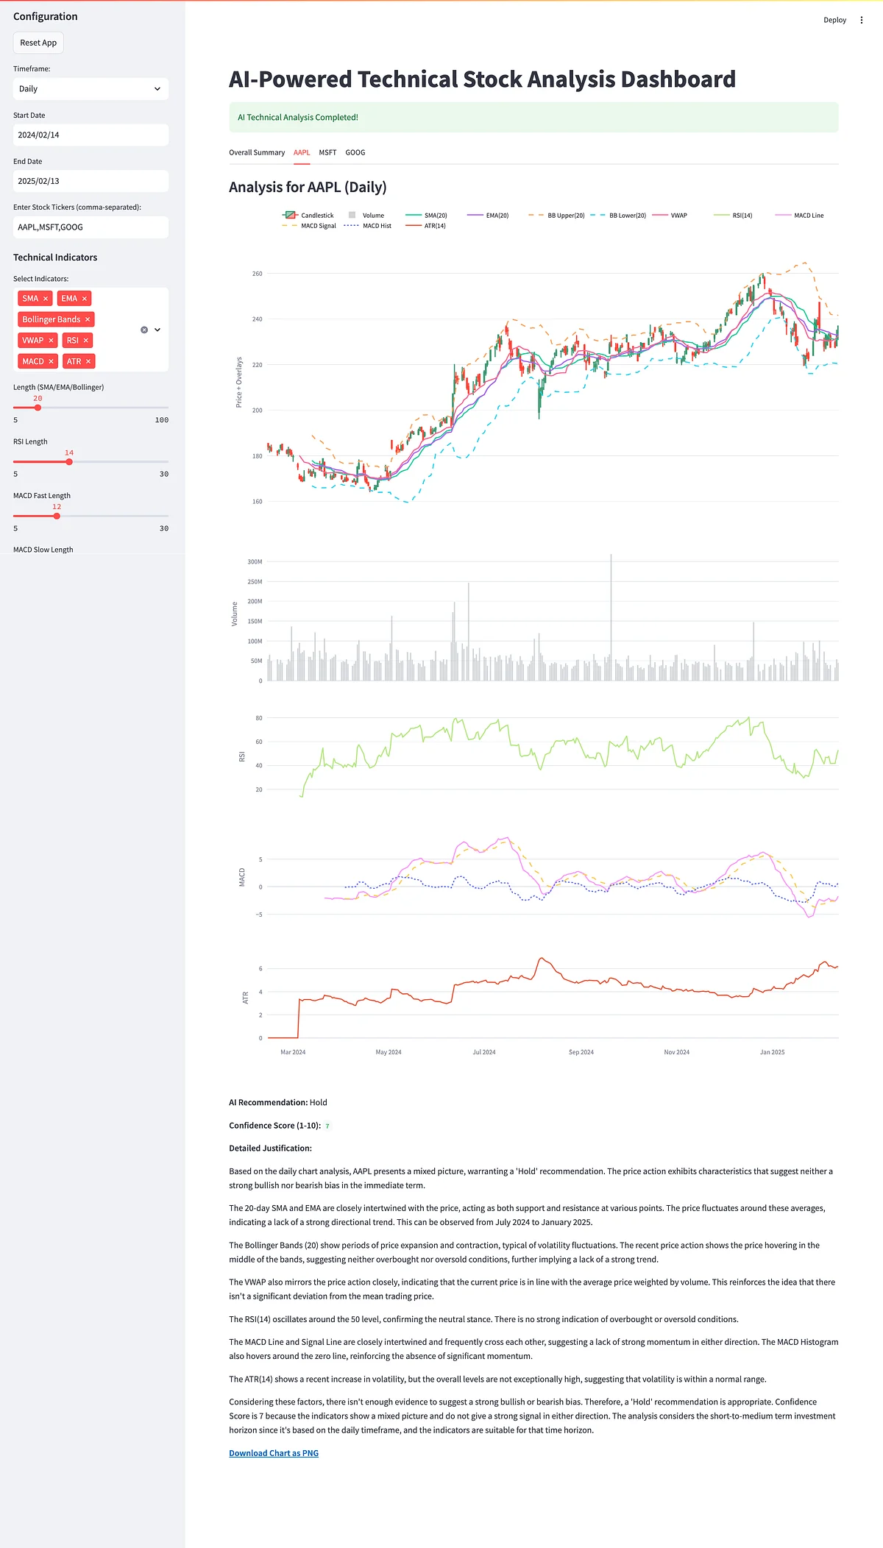Click the RSI Length slider handle
Image resolution: width=883 pixels, height=1548 pixels.
coord(69,462)
